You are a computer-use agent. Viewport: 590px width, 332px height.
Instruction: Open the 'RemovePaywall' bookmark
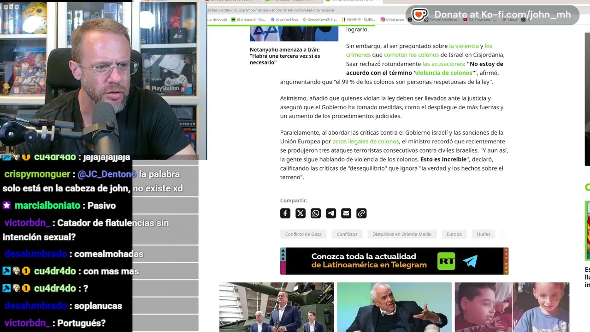point(320,19)
